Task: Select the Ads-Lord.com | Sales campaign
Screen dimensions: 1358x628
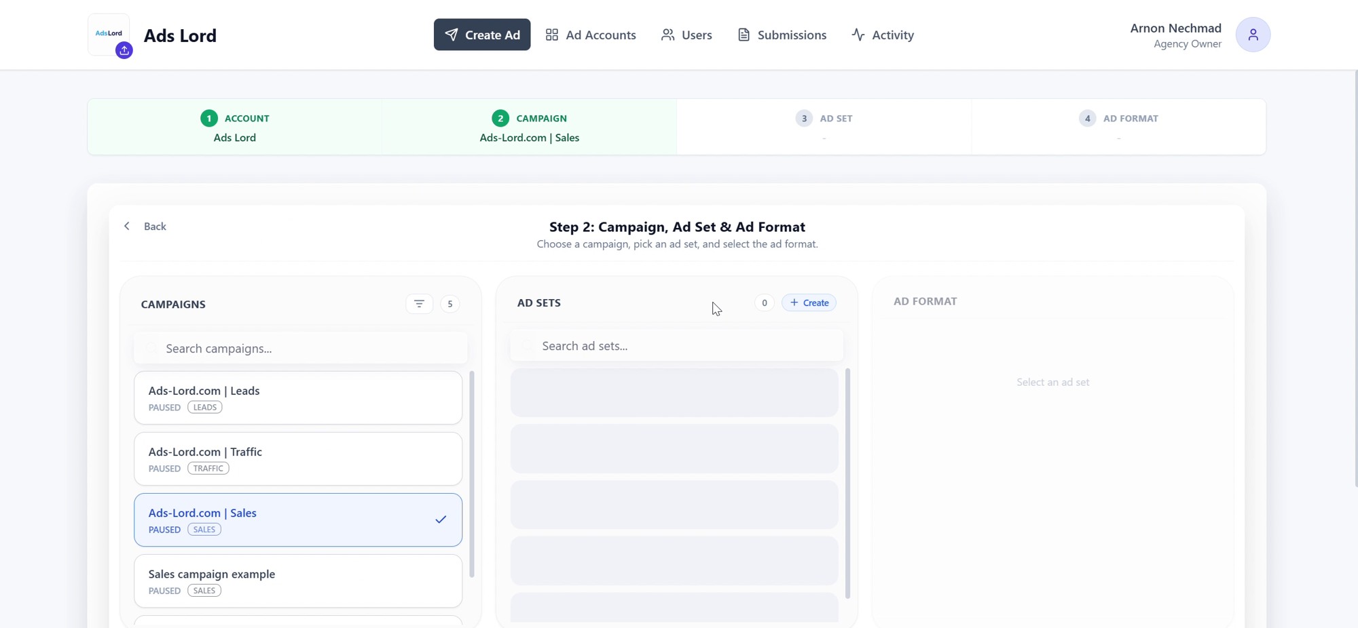Action: click(298, 519)
